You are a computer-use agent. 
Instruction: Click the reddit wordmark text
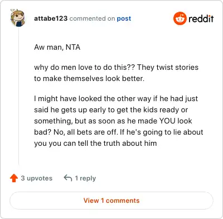pyautogui.click(x=201, y=18)
